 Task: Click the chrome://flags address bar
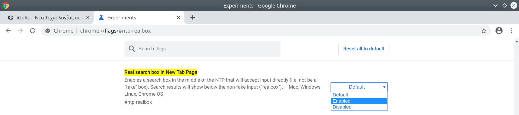(x=243, y=31)
